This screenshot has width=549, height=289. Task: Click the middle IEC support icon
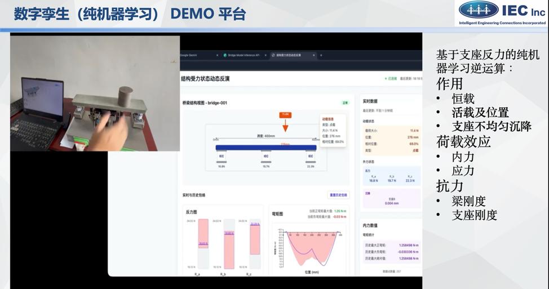coord(265,156)
